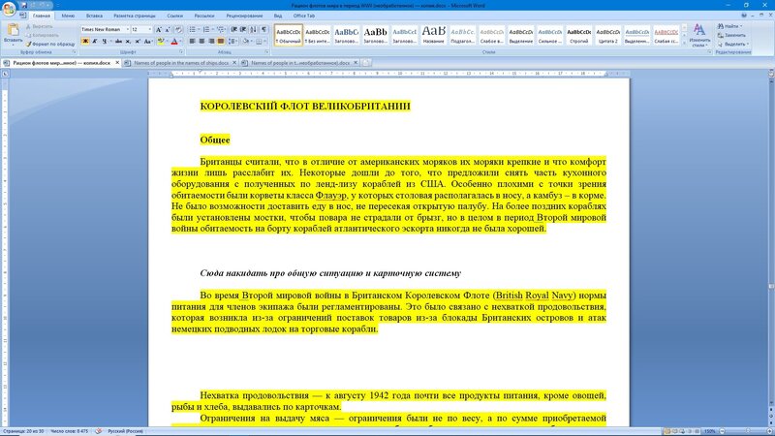Image resolution: width=775 pixels, height=436 pixels.
Task: Apply strikethrough formatting icon
Action: (x=118, y=42)
